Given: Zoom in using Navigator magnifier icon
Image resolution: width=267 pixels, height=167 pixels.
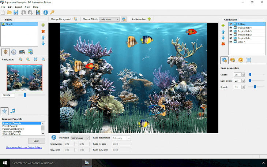Looking at the screenshot, I should coord(20,59).
